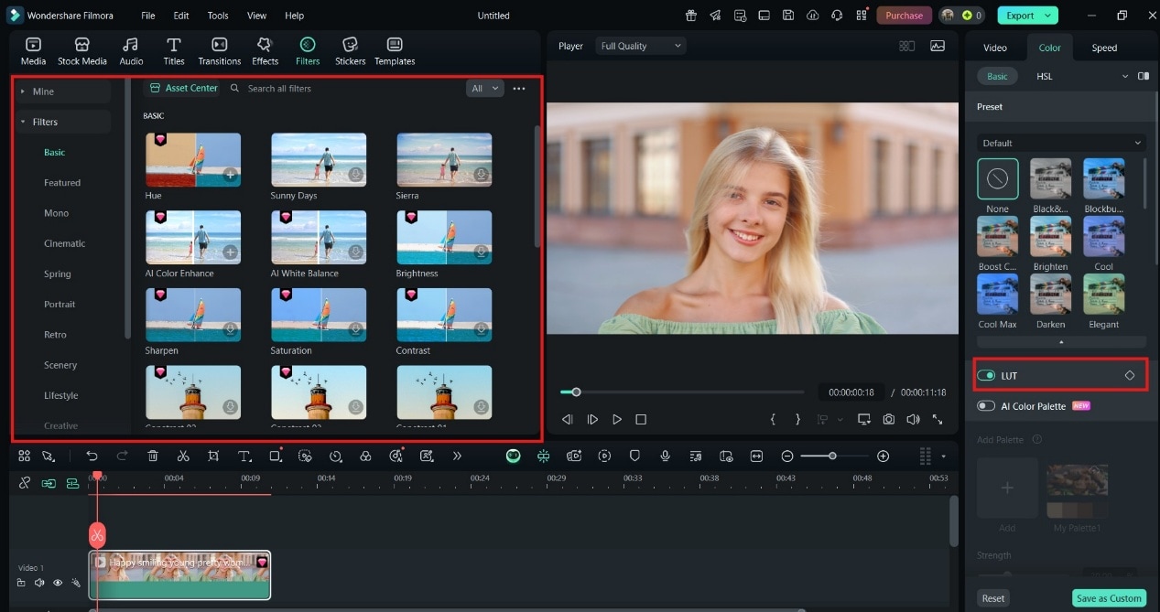Open the Transitions panel
The height and width of the screenshot is (612, 1160).
pos(220,51)
